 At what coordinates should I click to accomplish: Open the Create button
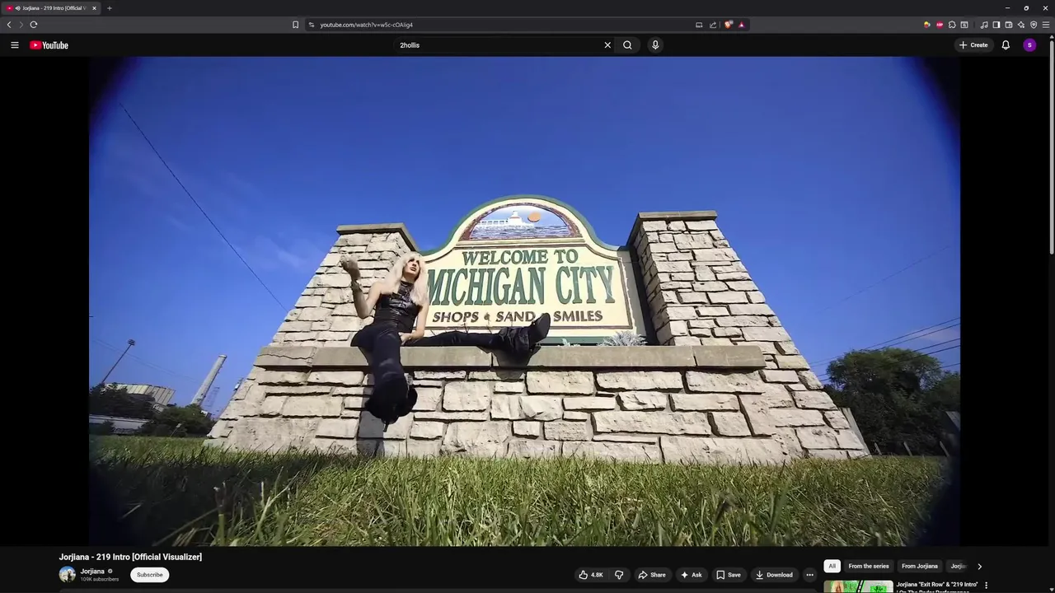tap(973, 45)
